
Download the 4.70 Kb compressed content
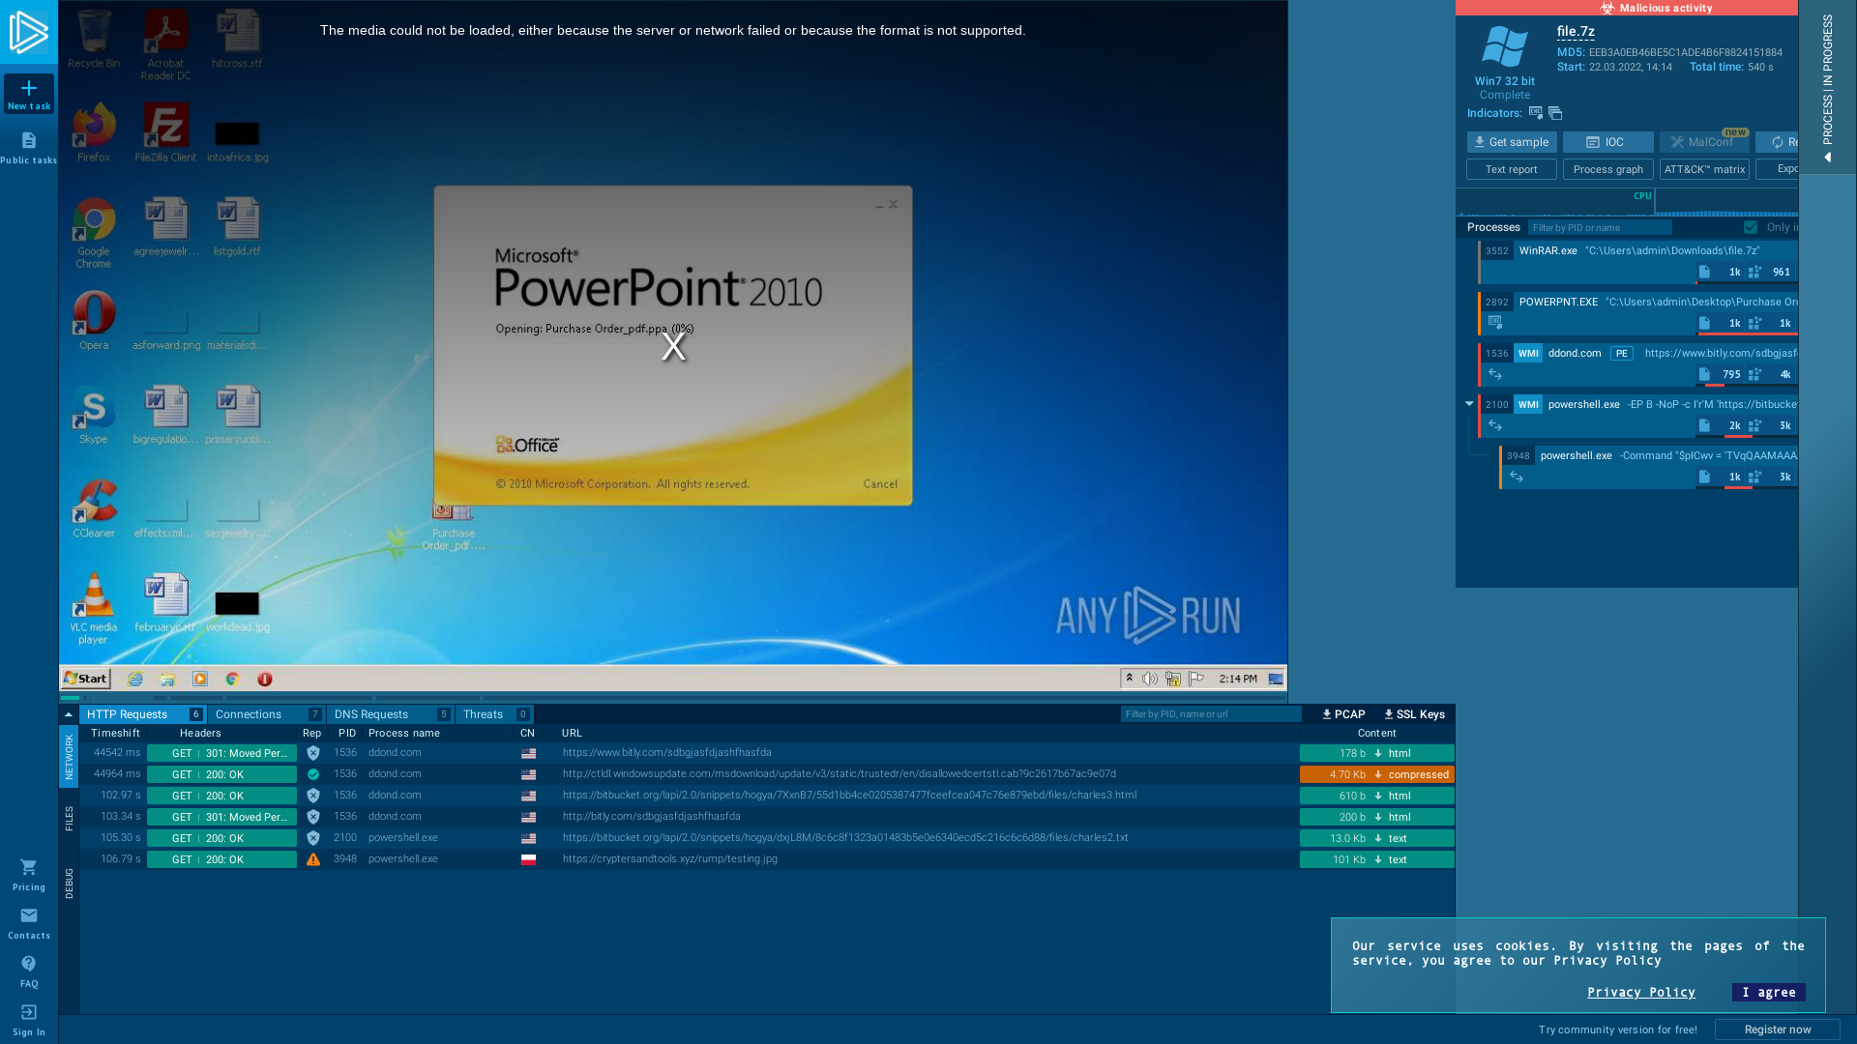point(1377,774)
